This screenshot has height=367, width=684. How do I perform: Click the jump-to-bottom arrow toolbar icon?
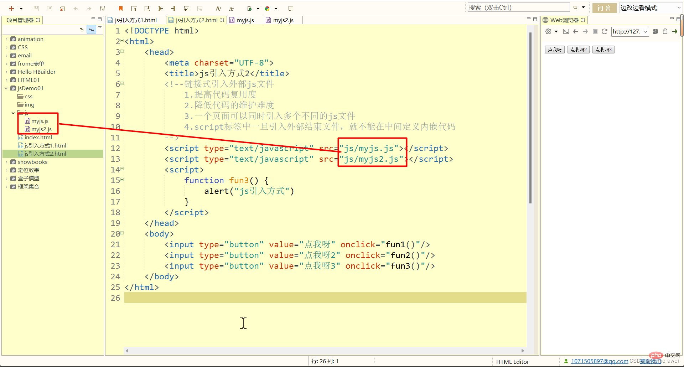click(147, 9)
